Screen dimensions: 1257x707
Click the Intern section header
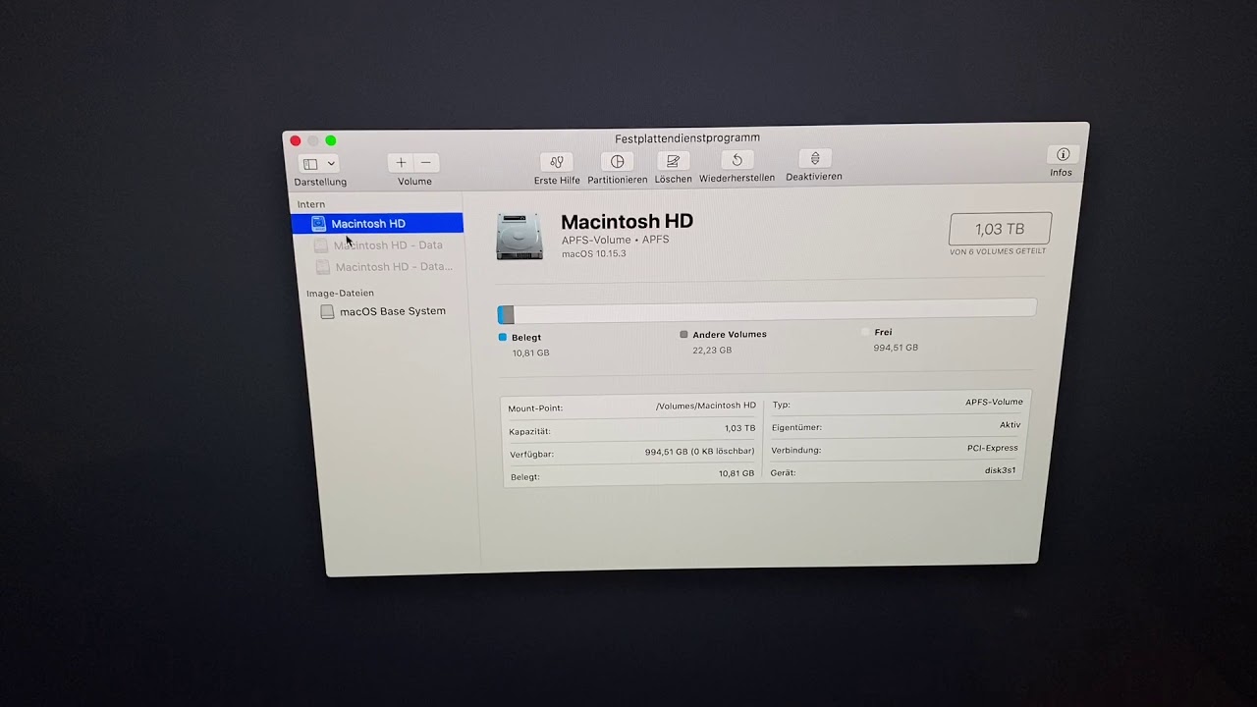tap(311, 205)
